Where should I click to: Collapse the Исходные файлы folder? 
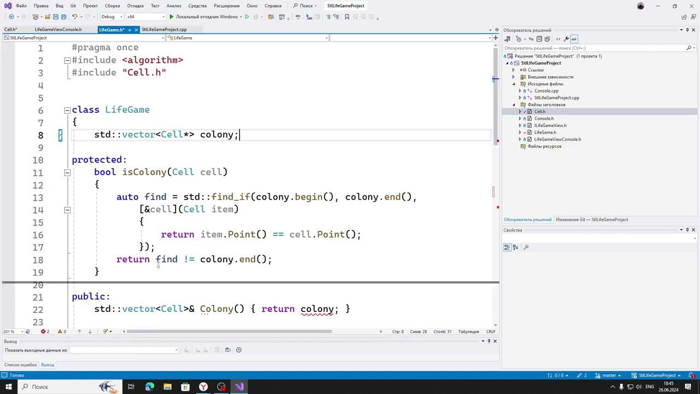(x=514, y=84)
